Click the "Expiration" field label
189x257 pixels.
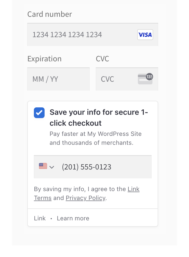[44, 59]
